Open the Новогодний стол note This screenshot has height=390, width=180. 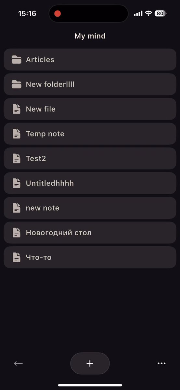point(90,232)
